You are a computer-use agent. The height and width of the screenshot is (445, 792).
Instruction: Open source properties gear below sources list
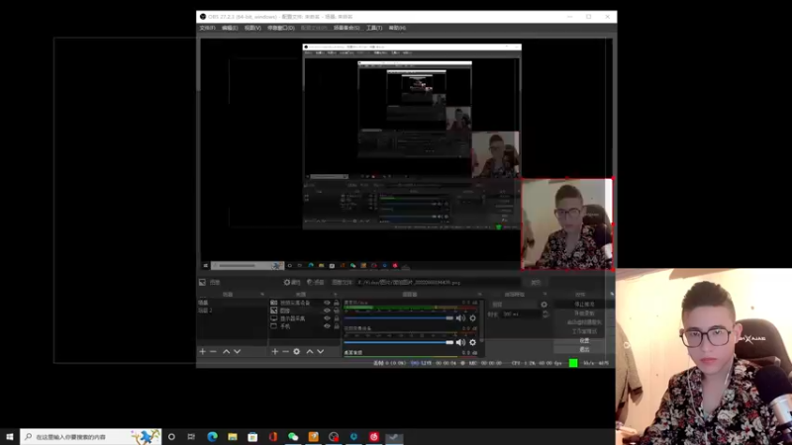pyautogui.click(x=296, y=352)
